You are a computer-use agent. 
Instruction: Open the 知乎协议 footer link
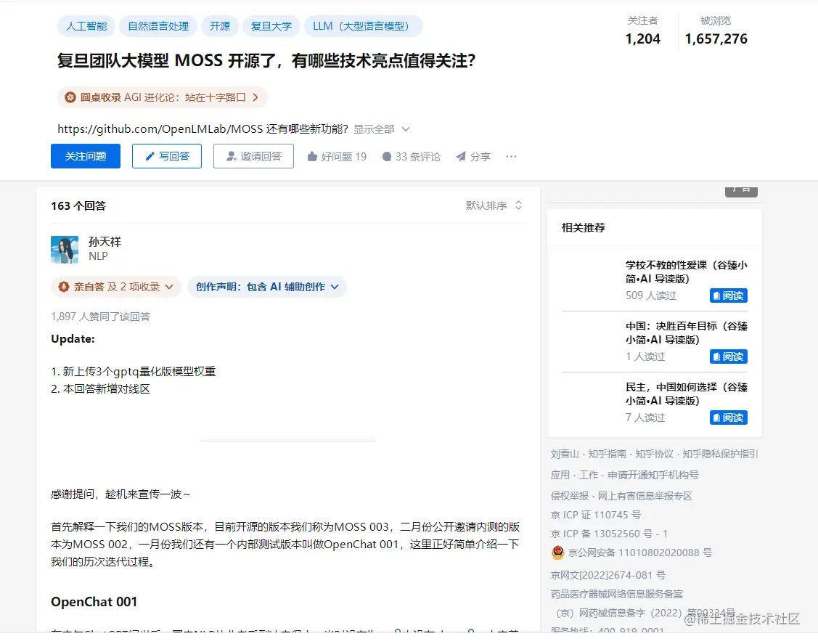(654, 454)
